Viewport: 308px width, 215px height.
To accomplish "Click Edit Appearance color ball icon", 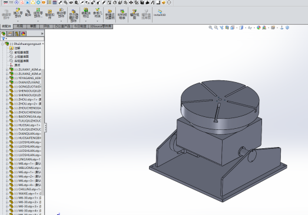I will 259,28.
